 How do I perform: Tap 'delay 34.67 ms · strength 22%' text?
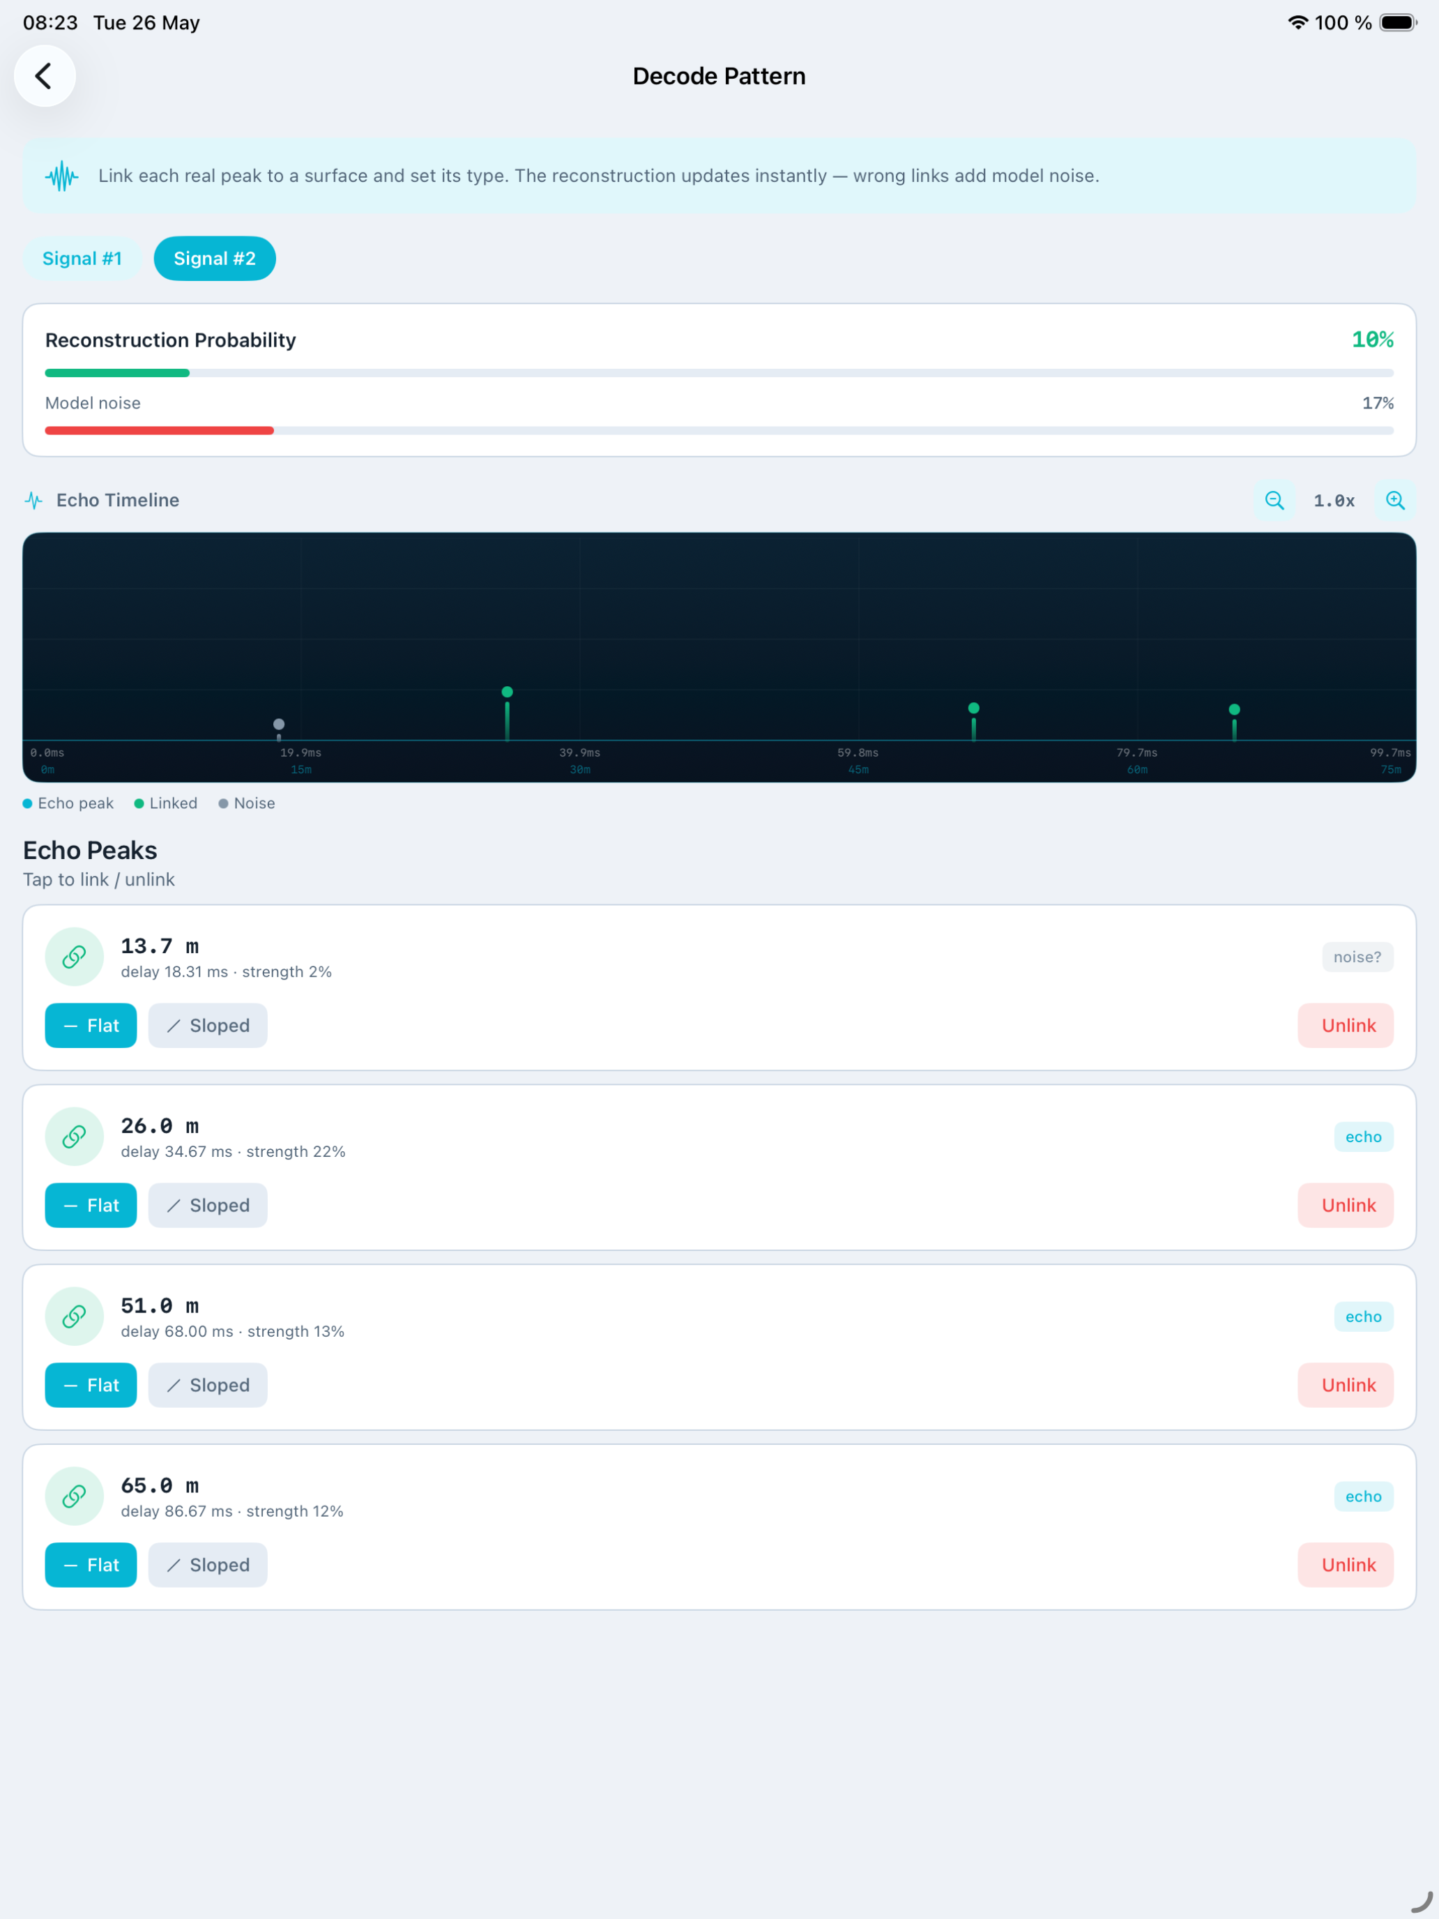234,1151
